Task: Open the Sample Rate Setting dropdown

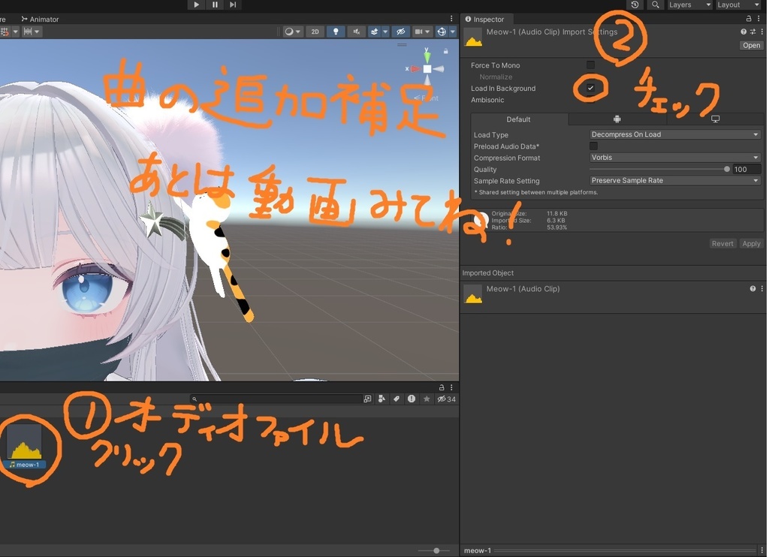Action: 674,180
